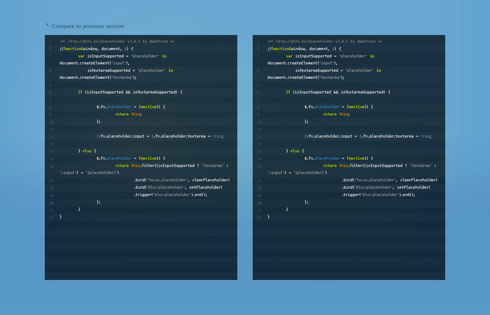The width and height of the screenshot is (490, 315).
Task: Click ';(function(window, document, $) {' in left panel
Action: click(96, 49)
